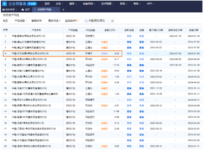The width and height of the screenshot is (203, 151).
Task: Open 中融-长河盛世2号集合资金信托计划
Action: point(30,140)
